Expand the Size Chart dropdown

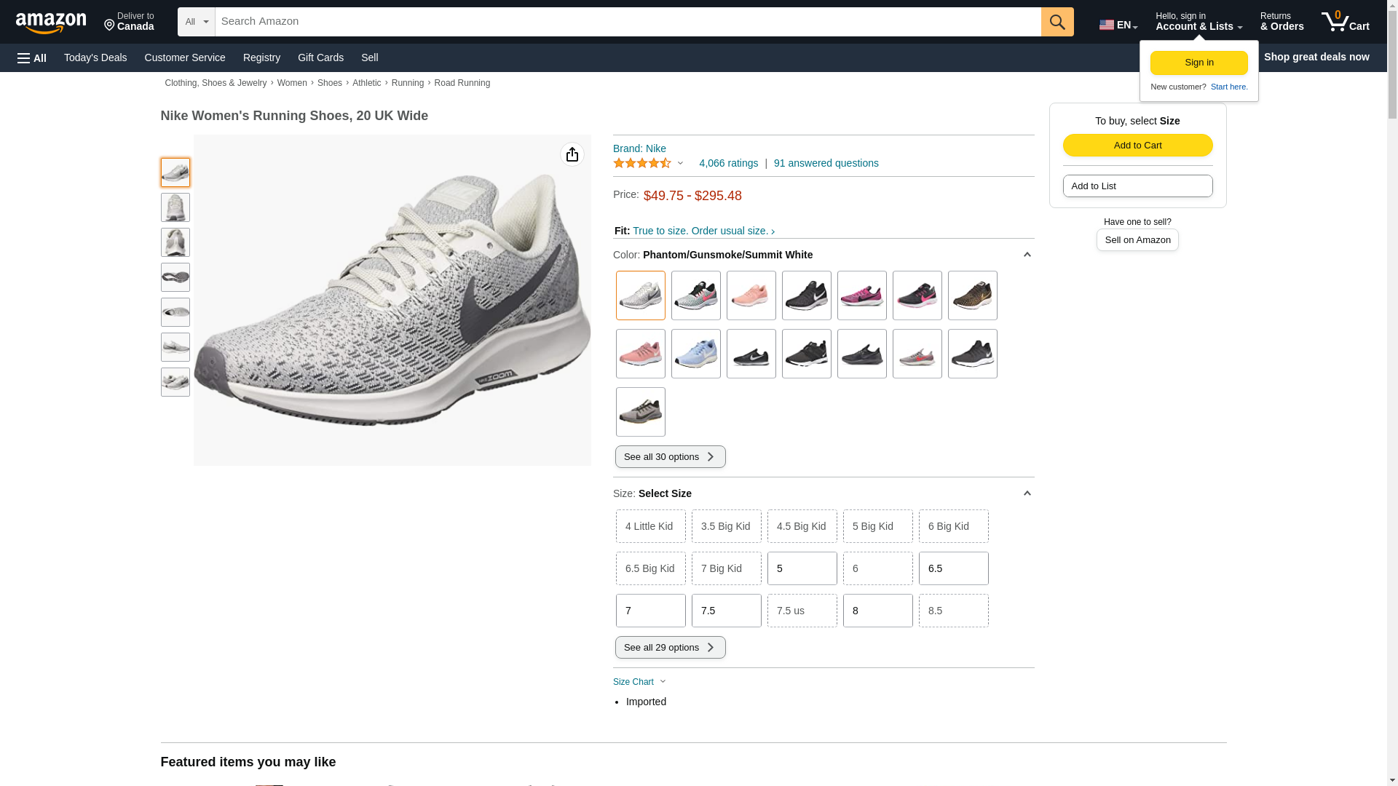click(639, 682)
